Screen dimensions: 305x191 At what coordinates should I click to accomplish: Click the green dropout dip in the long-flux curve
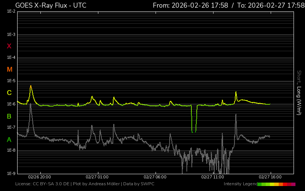194,119
